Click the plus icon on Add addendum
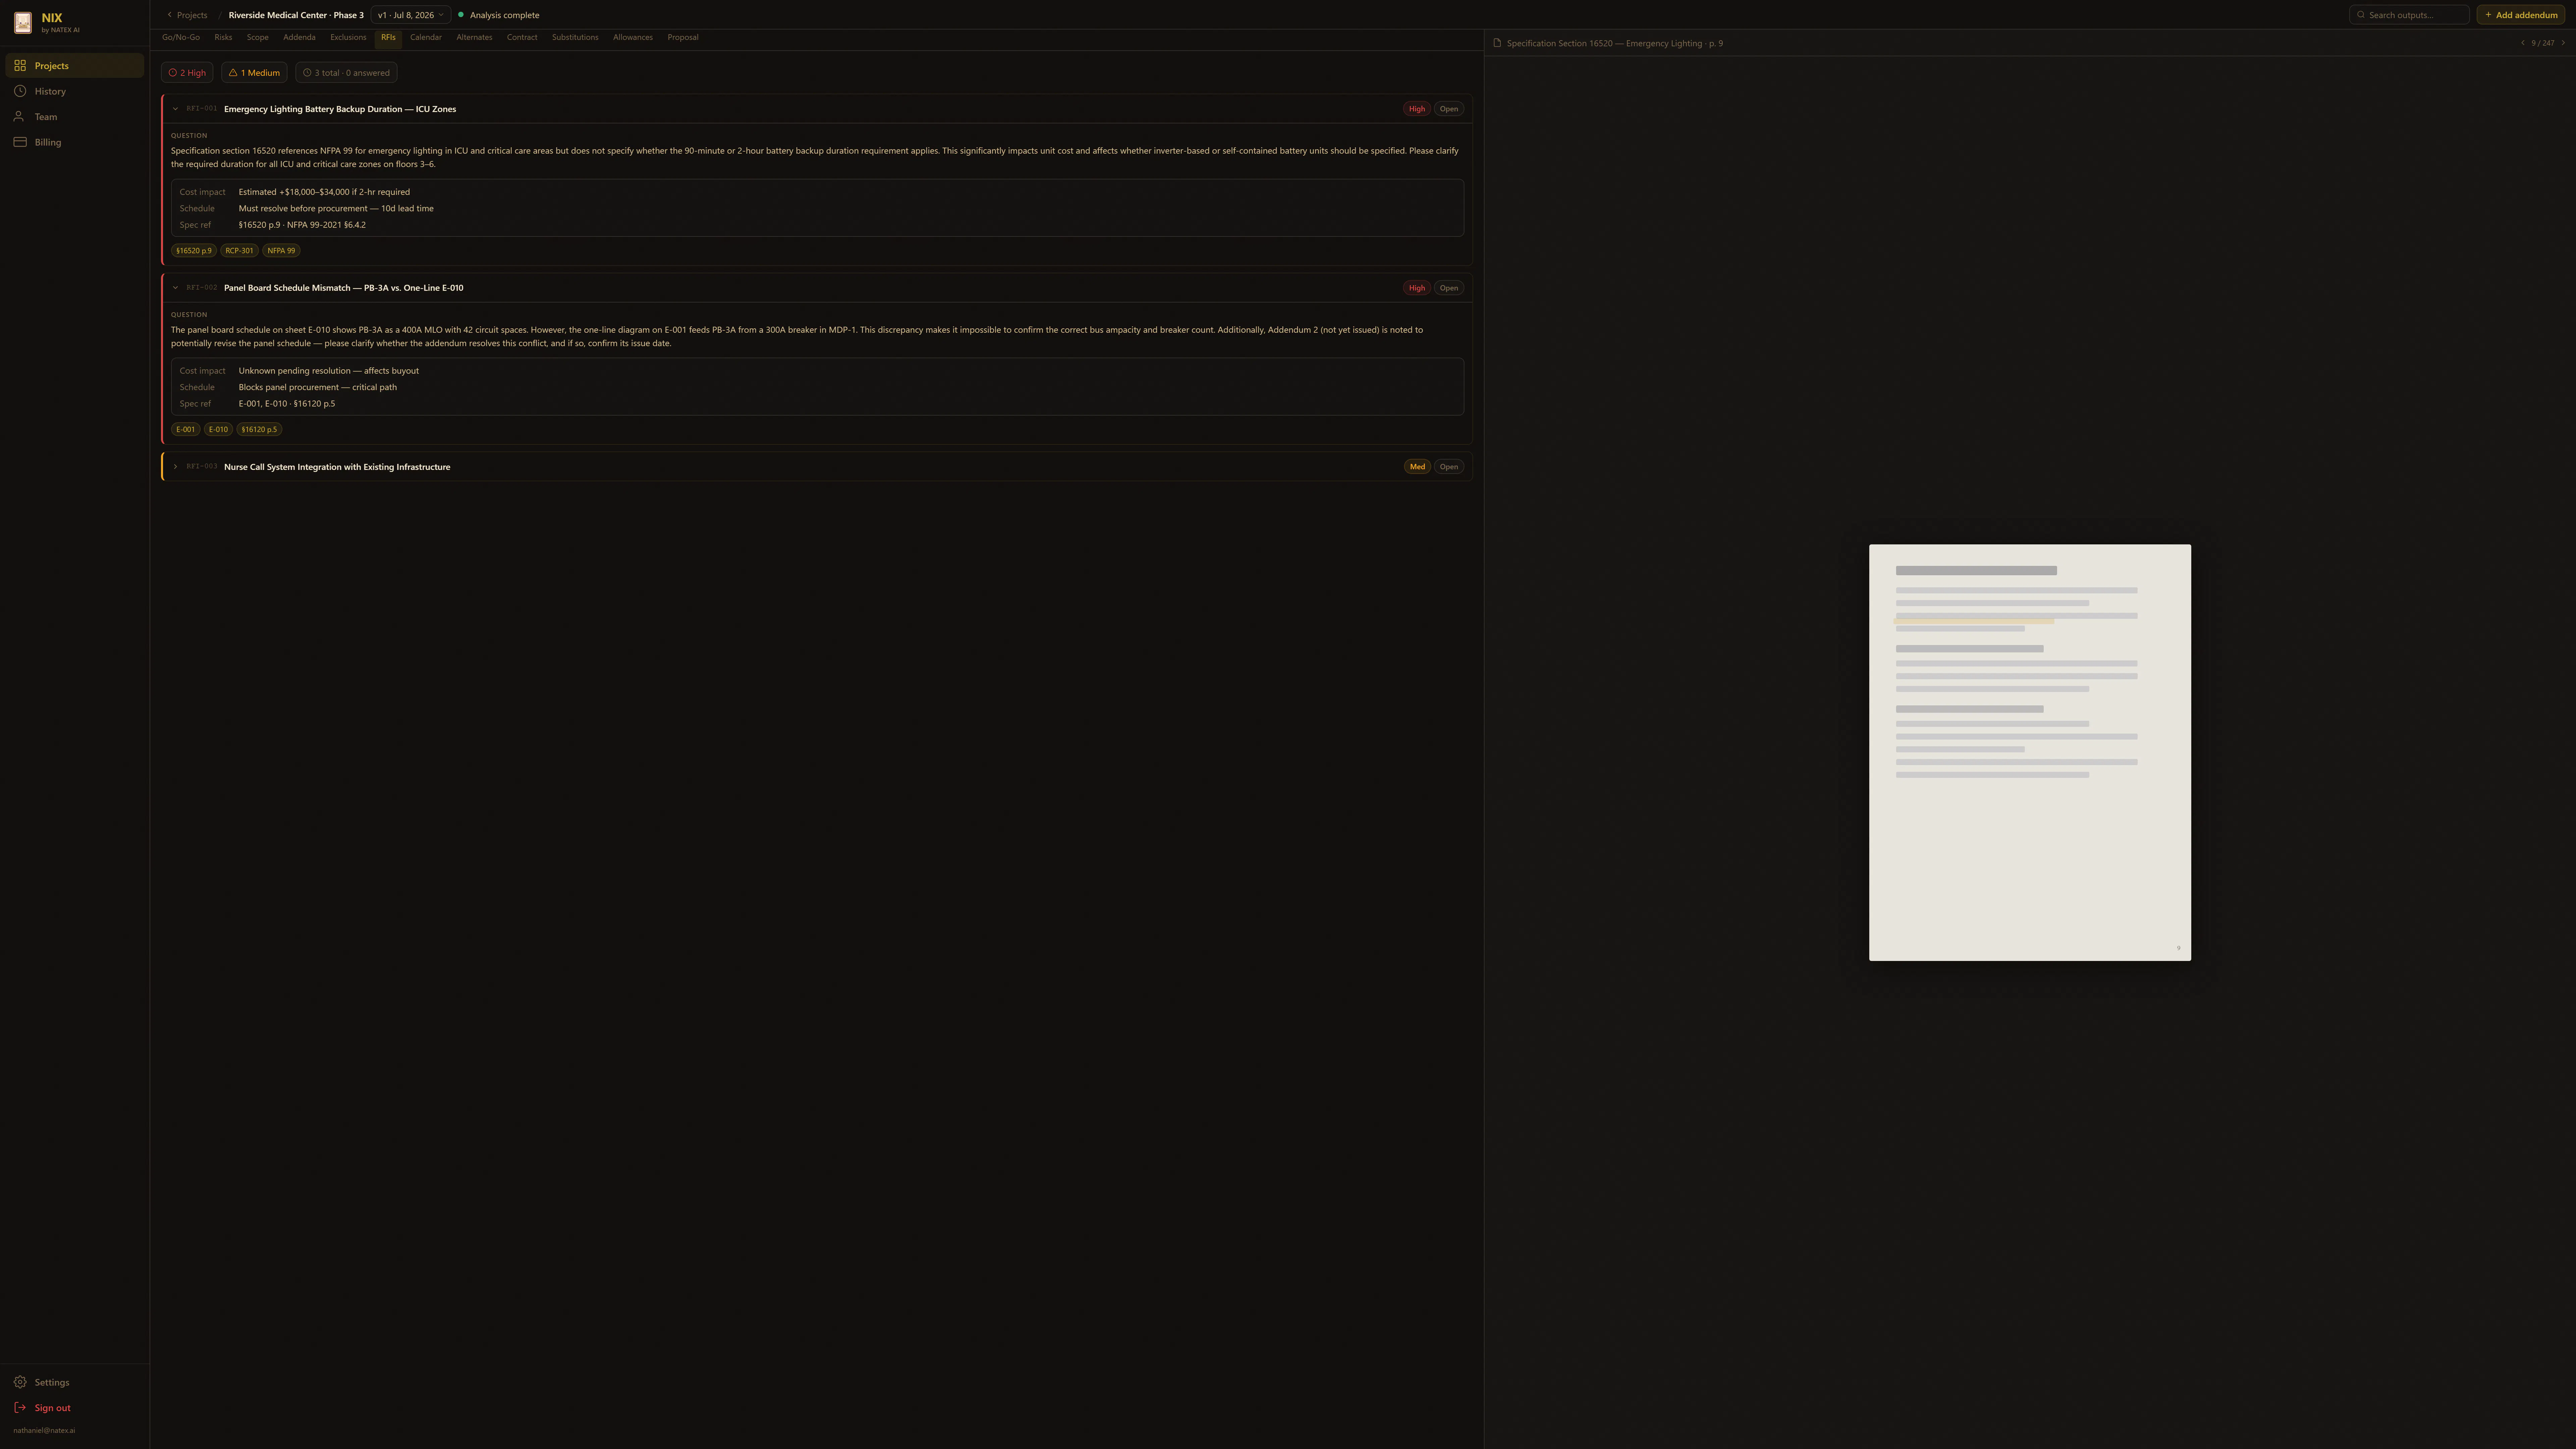The image size is (2576, 1449). [2488, 15]
